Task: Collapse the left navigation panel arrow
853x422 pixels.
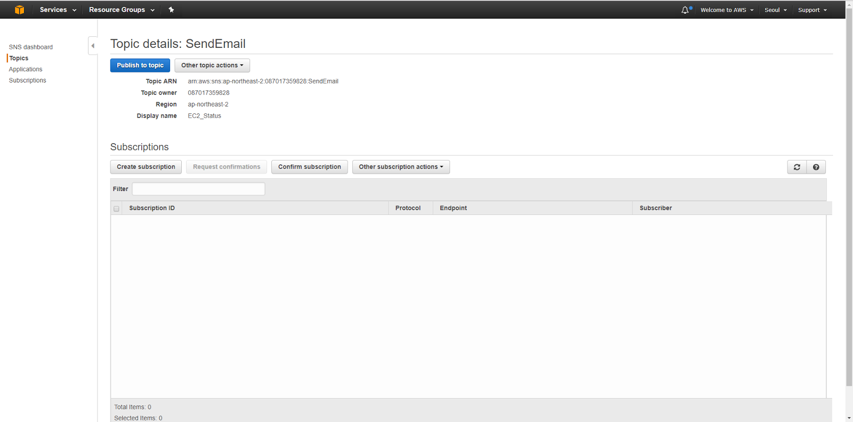Action: (x=93, y=46)
